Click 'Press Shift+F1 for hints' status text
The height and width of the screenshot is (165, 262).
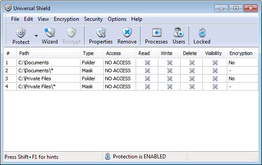(x=32, y=157)
